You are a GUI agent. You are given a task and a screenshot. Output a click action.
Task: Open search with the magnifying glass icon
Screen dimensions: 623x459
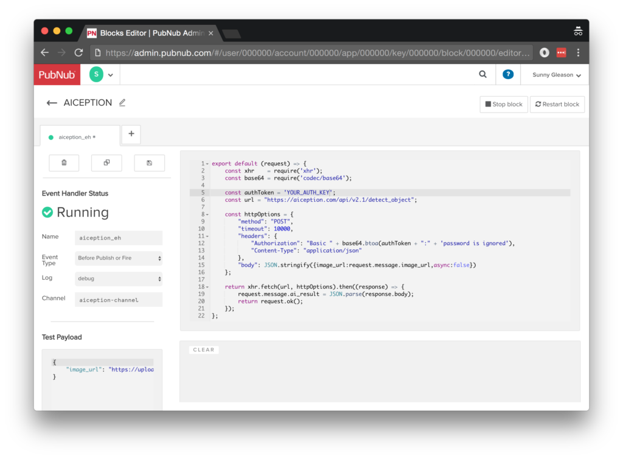pyautogui.click(x=482, y=75)
